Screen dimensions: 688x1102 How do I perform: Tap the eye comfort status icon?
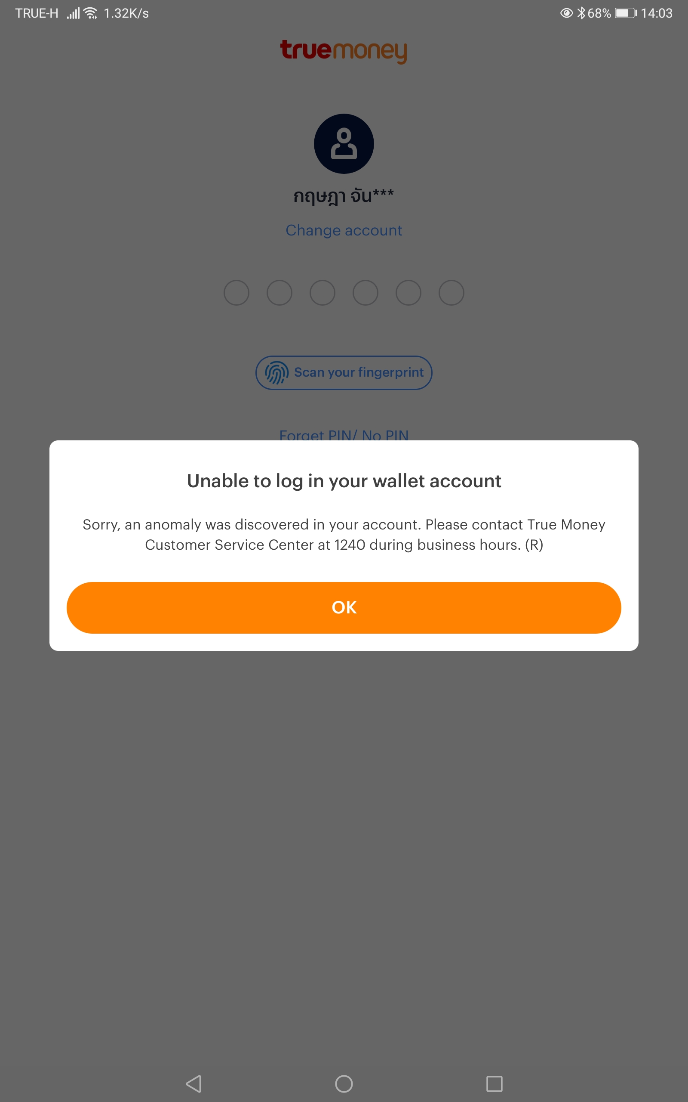pyautogui.click(x=566, y=13)
